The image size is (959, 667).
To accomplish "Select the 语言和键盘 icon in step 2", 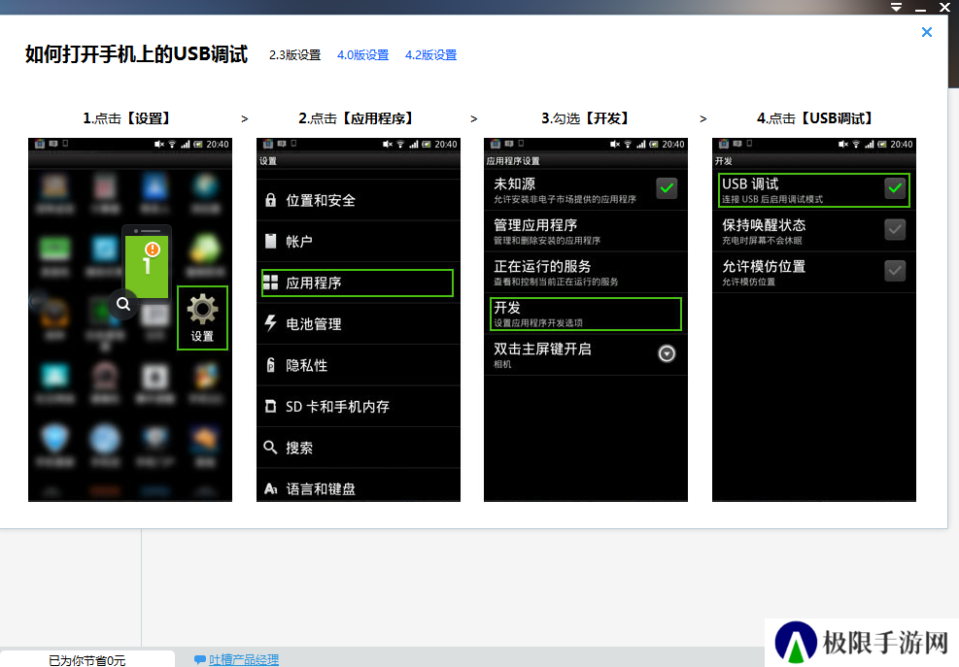I will [271, 489].
